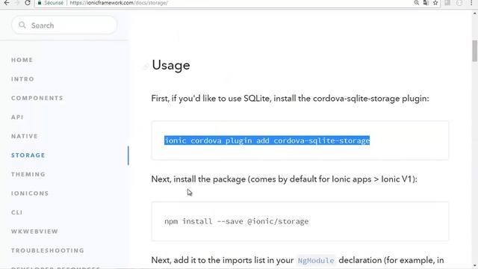Open the zoom magnifier icon in address bar
Screen dimensions: 478x269
417,3
